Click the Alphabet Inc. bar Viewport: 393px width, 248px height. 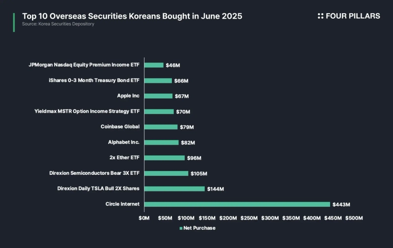pos(162,142)
